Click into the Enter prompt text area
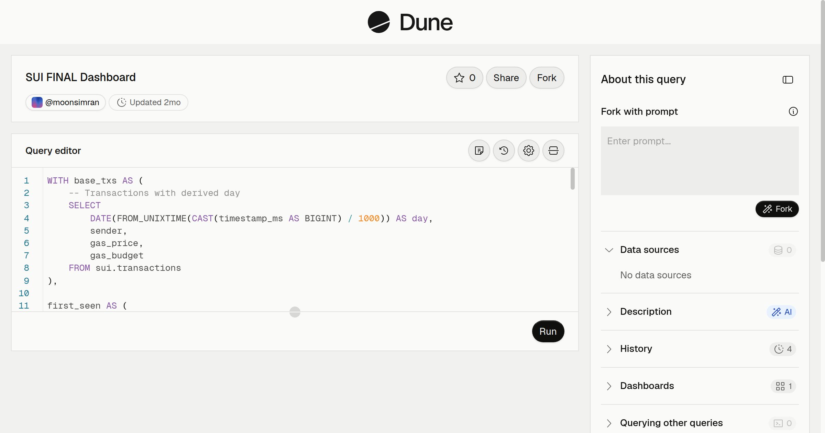 click(700, 161)
